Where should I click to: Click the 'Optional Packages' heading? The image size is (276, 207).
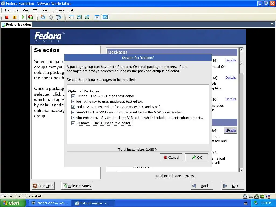(84, 91)
